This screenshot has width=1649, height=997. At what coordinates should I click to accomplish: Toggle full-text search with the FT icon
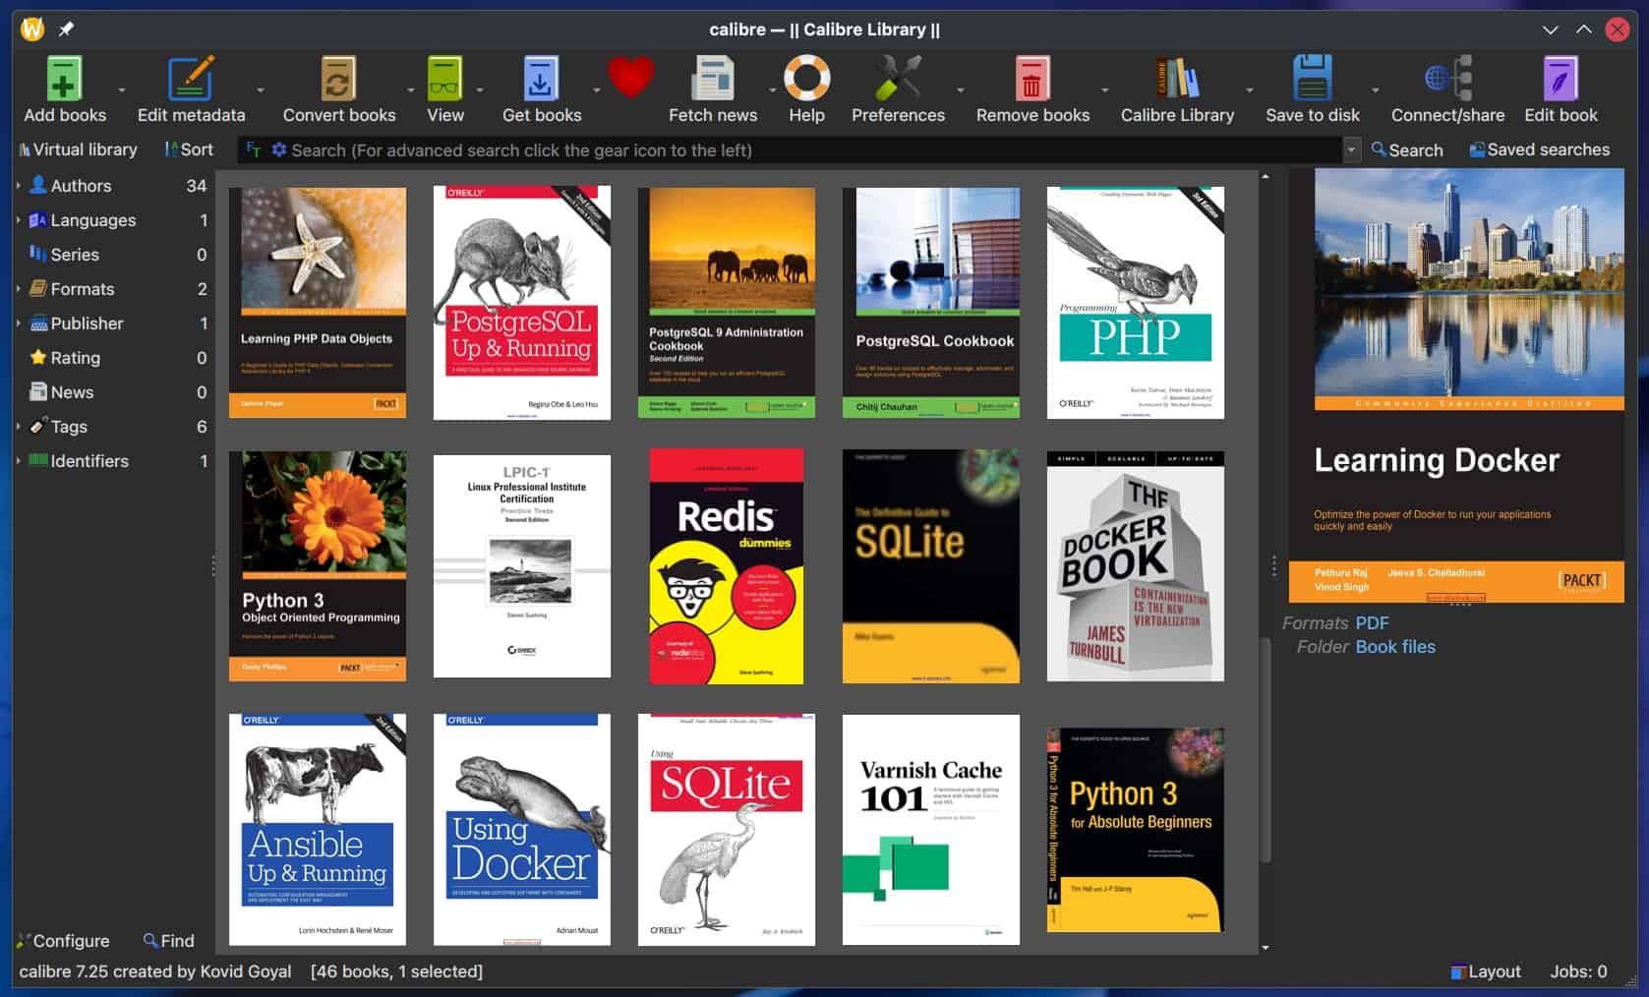pyautogui.click(x=254, y=148)
